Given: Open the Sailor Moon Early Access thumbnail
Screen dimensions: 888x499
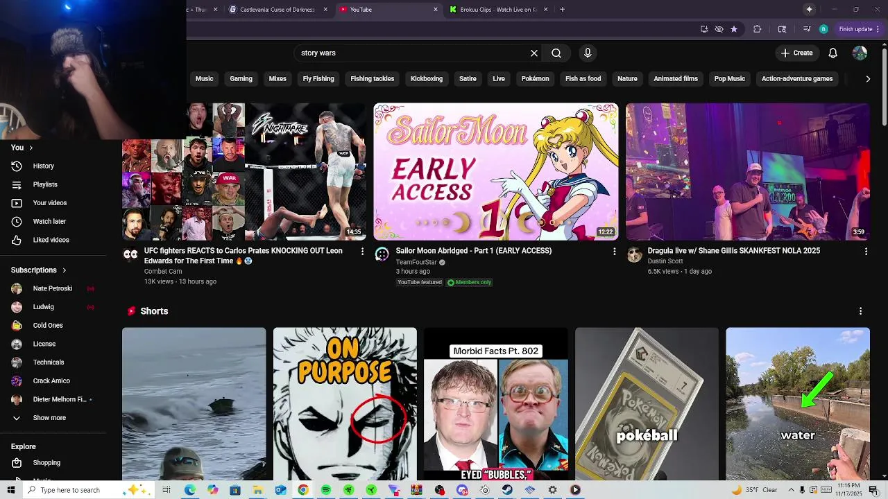Looking at the screenshot, I should tap(495, 172).
